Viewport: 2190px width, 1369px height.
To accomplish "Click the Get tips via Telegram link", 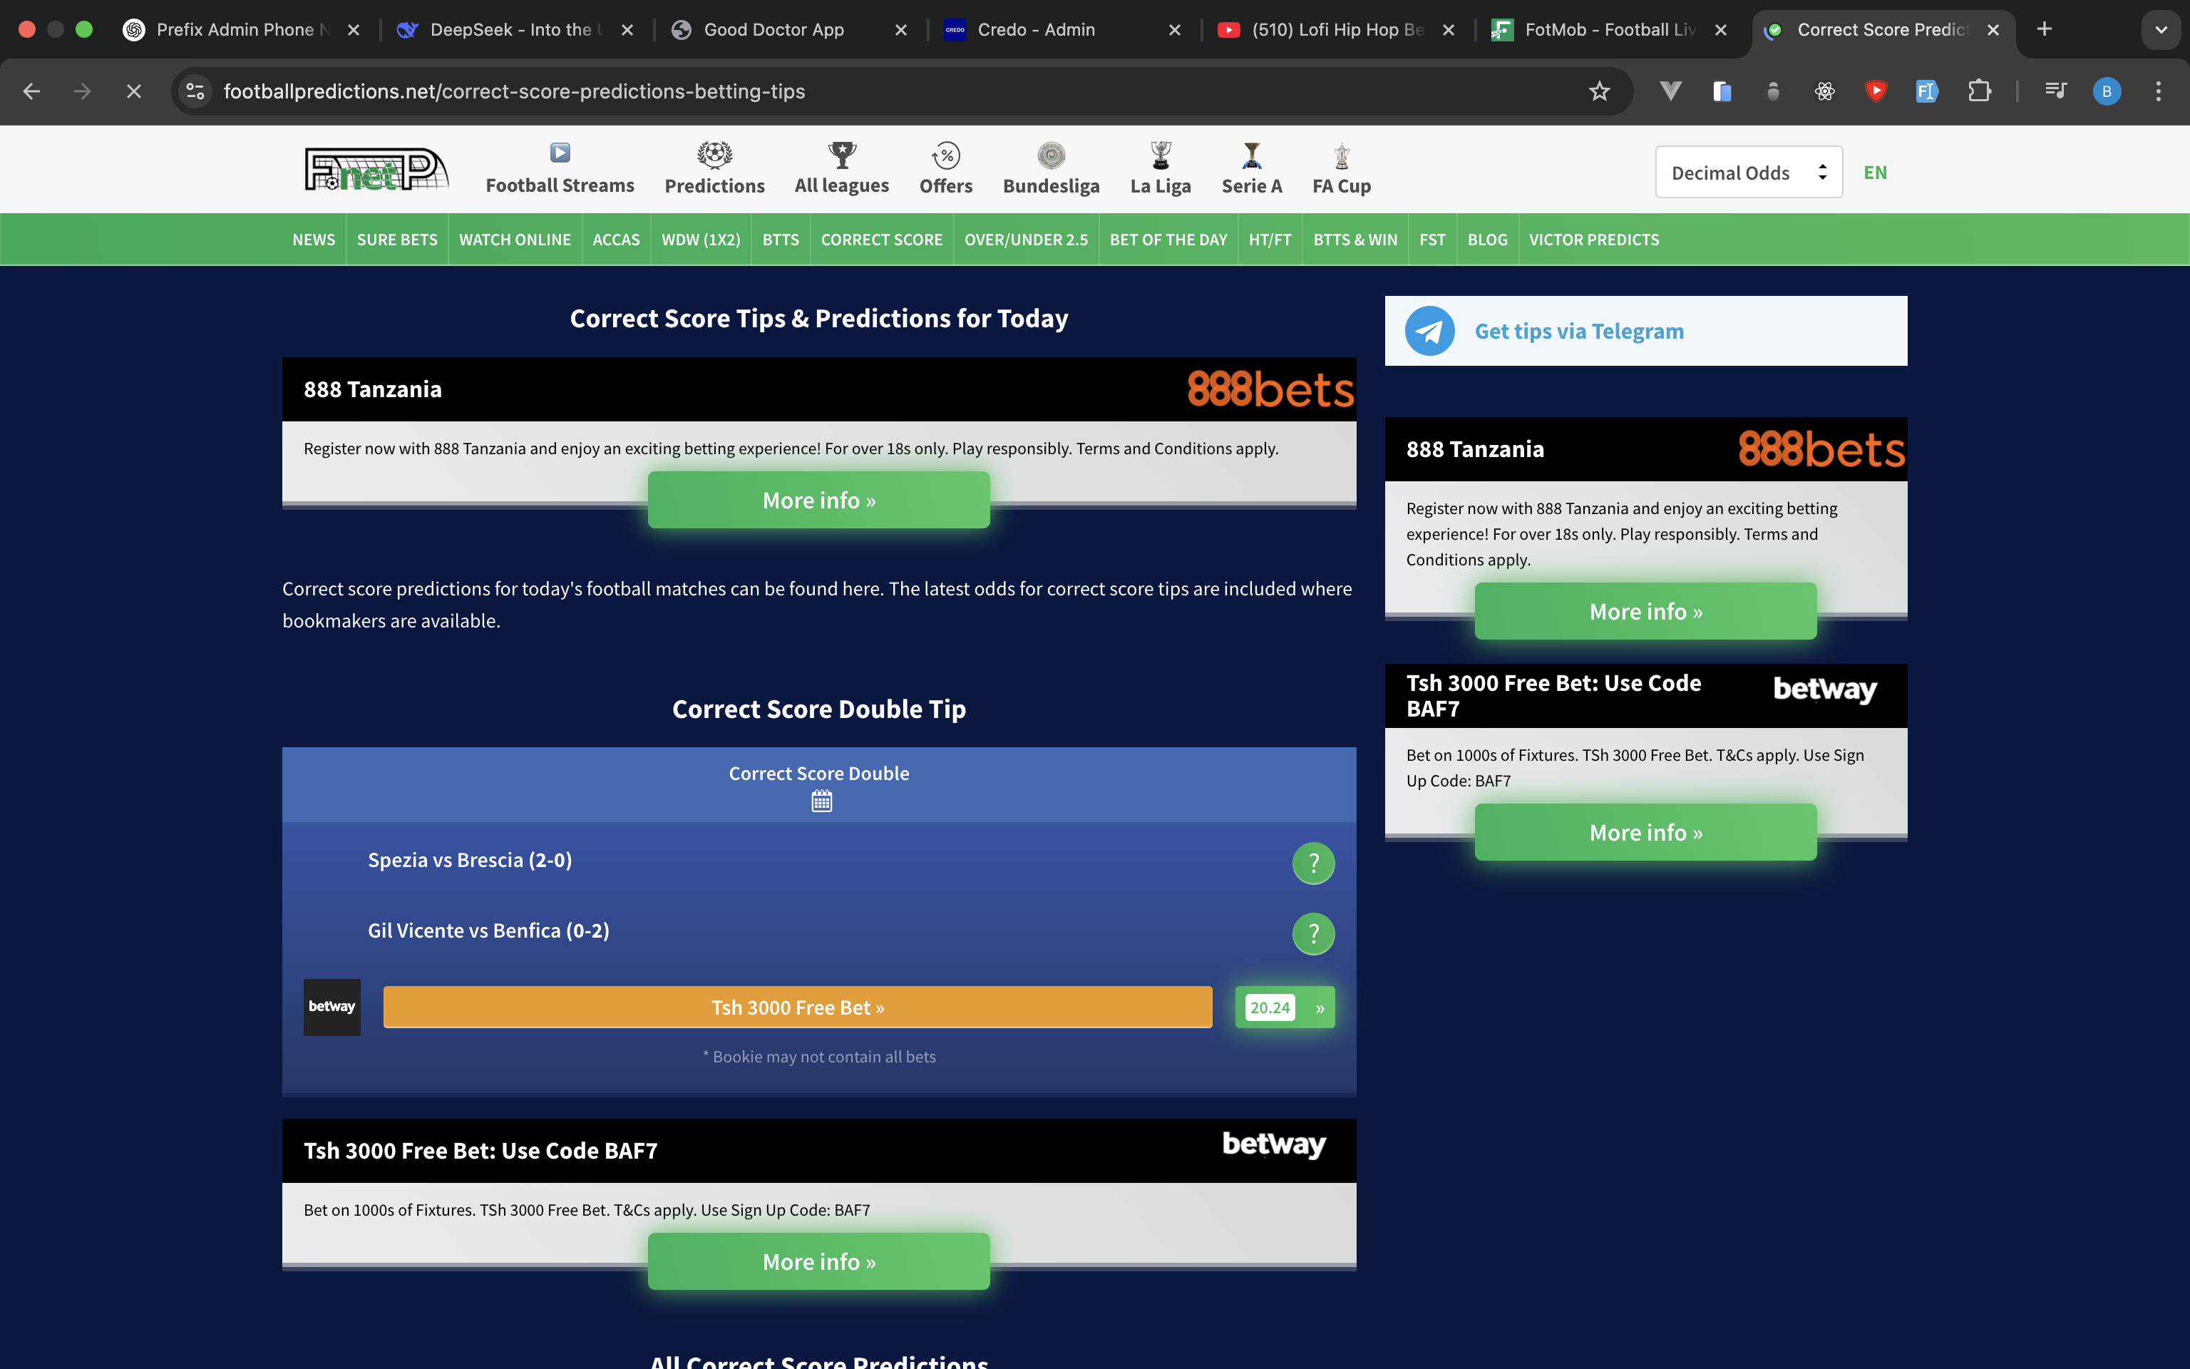I will click(1578, 332).
